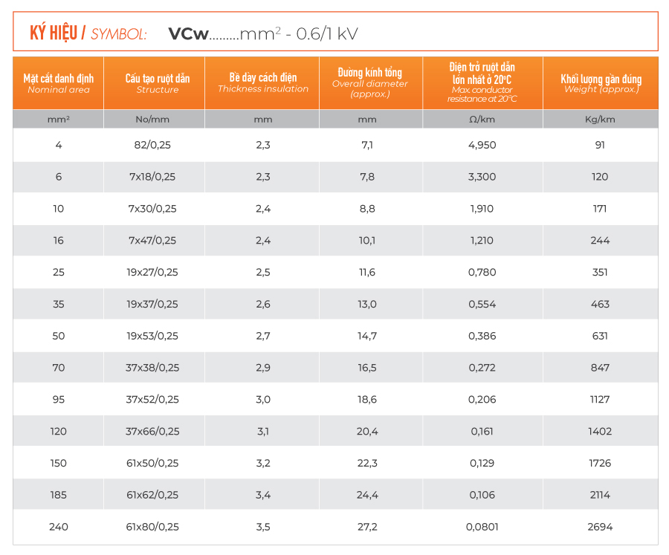The width and height of the screenshot is (669, 555).
Task: Select 'Khối lượng gần đúng' column header
Action: tap(600, 82)
